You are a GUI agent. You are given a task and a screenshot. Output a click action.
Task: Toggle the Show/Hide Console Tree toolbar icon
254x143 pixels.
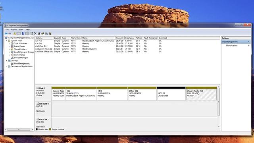point(19,33)
